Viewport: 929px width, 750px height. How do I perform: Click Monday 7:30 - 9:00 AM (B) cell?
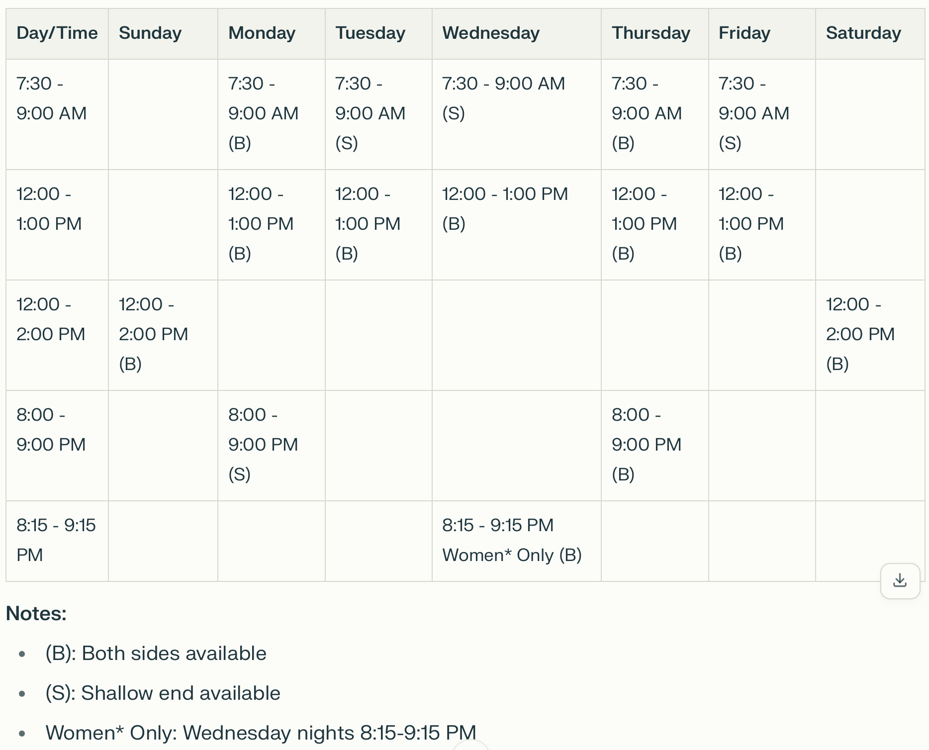[x=271, y=114]
